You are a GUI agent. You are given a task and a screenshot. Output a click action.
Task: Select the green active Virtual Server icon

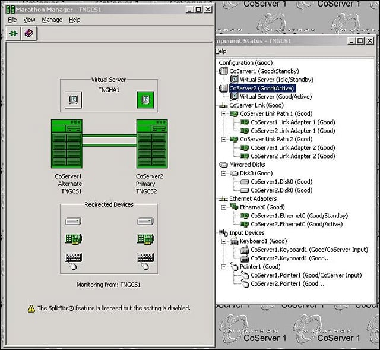pyautogui.click(x=145, y=100)
